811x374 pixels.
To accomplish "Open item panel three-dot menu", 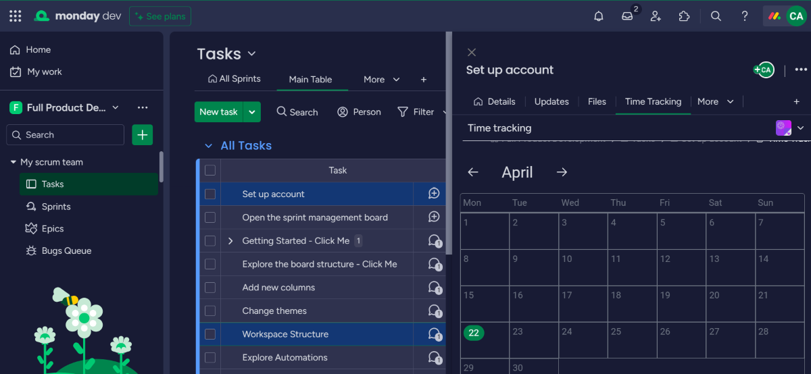I will (801, 70).
